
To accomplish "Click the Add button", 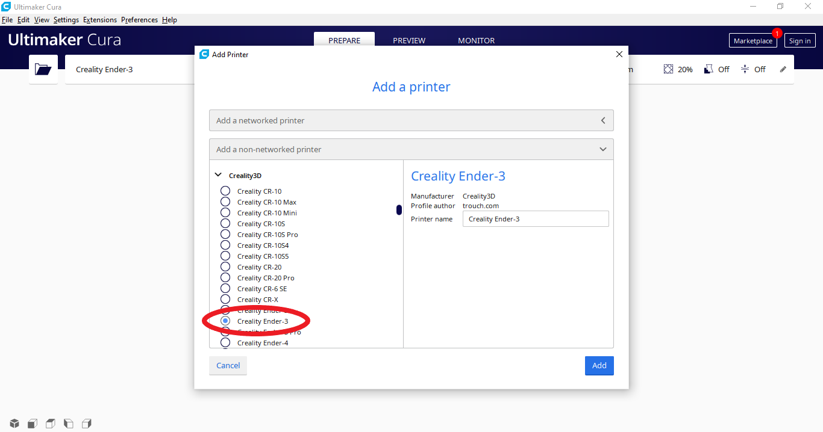I will point(599,366).
